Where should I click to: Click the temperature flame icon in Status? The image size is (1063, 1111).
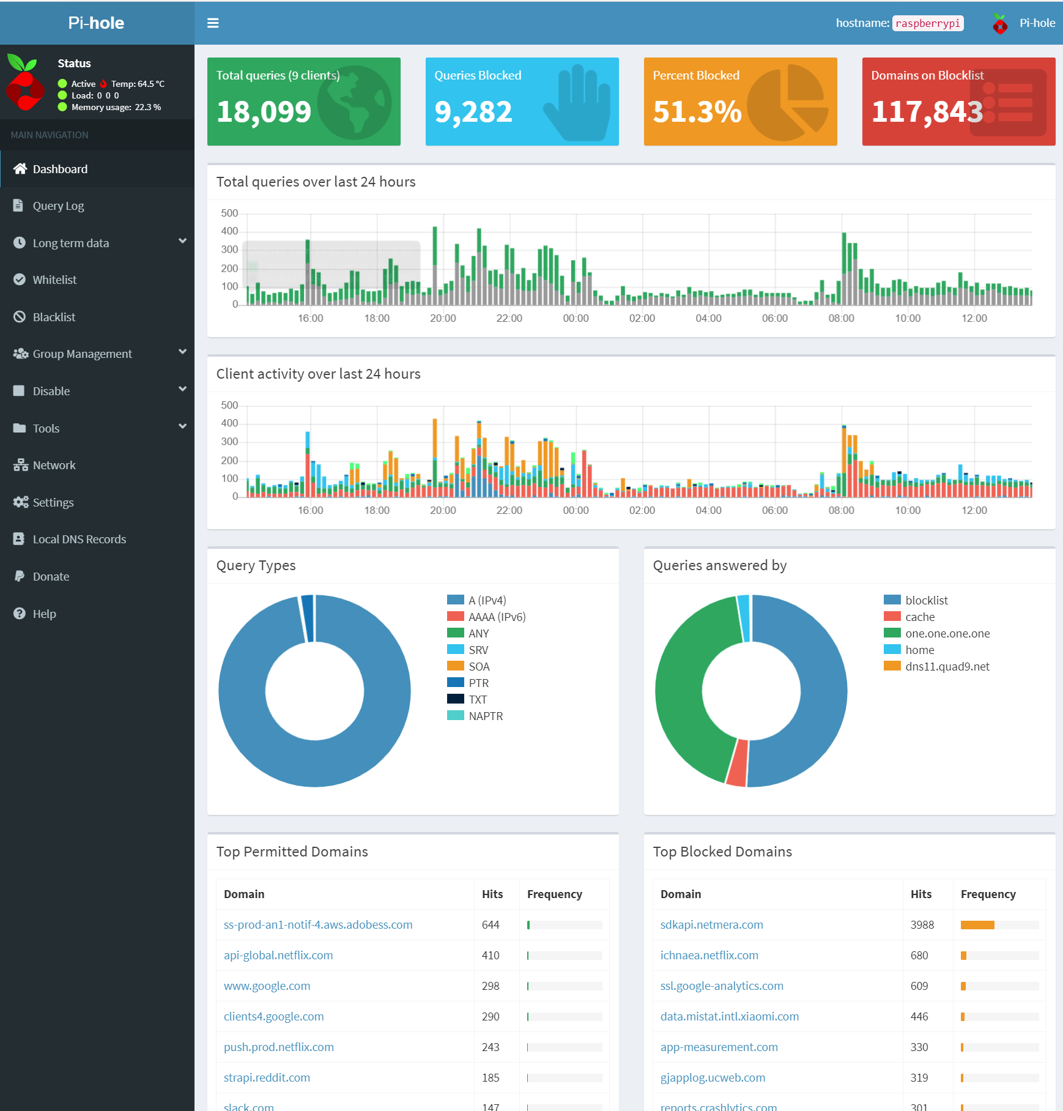(x=103, y=84)
